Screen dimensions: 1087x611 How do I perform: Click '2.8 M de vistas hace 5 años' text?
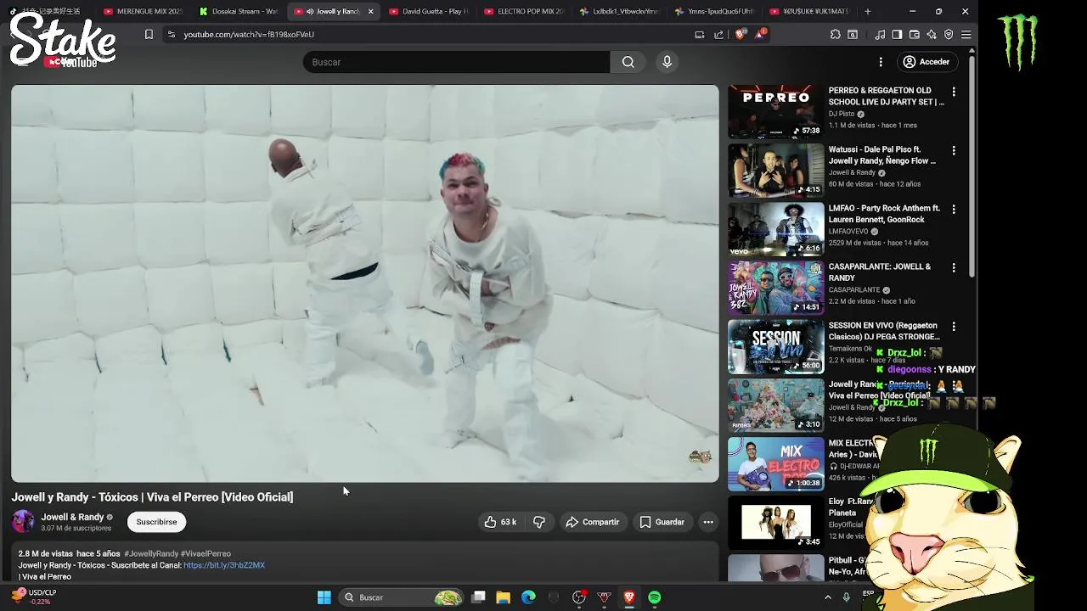pos(70,553)
